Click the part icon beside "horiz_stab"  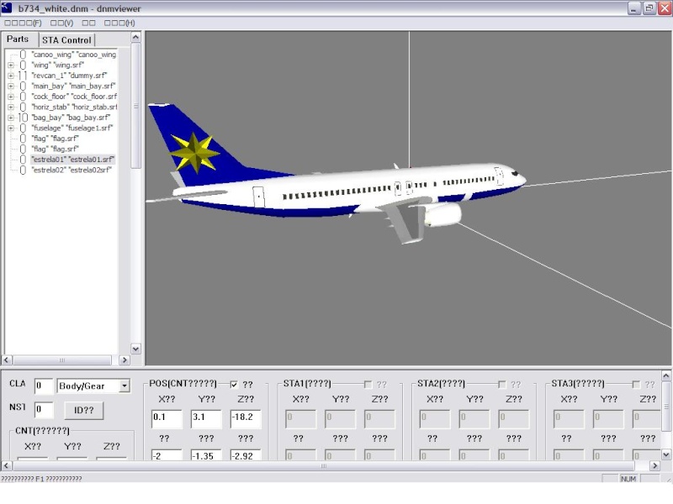[23, 108]
